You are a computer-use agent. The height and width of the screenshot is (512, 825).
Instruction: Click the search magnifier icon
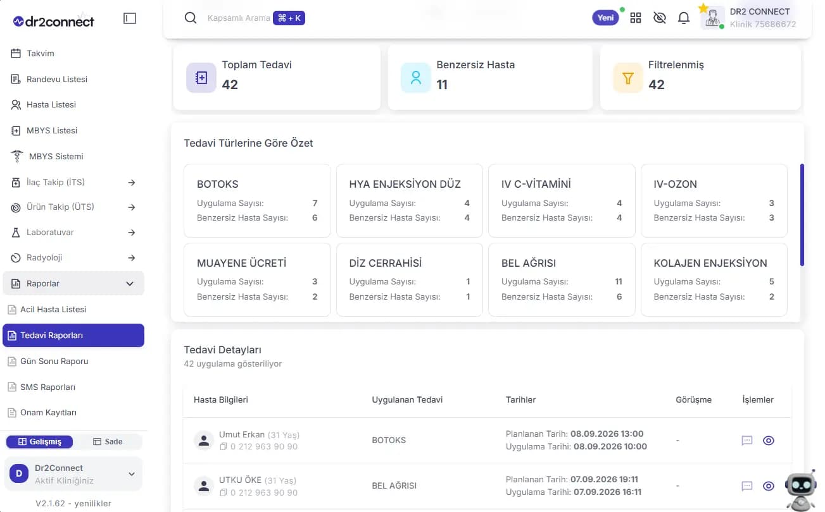tap(191, 18)
